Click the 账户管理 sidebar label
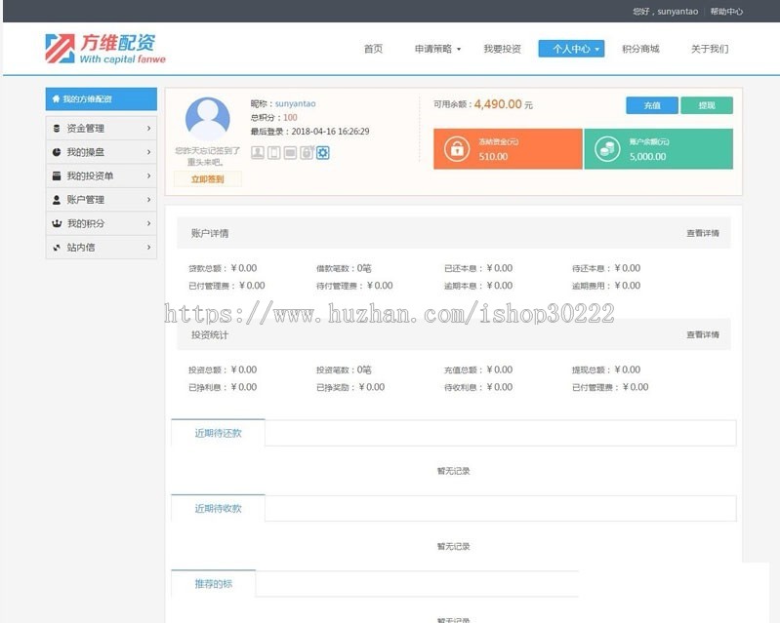The width and height of the screenshot is (780, 623). pos(86,200)
